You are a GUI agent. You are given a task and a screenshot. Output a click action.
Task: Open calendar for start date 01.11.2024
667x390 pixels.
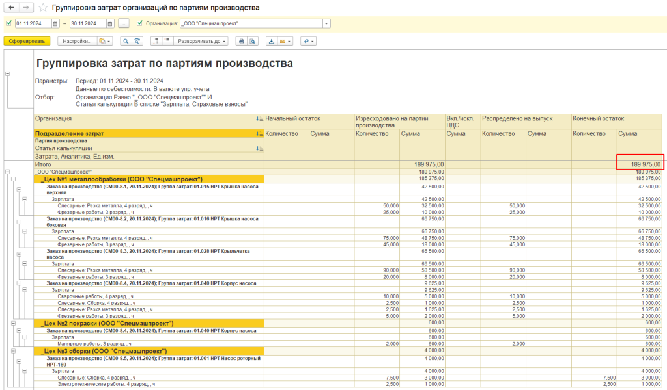[55, 24]
